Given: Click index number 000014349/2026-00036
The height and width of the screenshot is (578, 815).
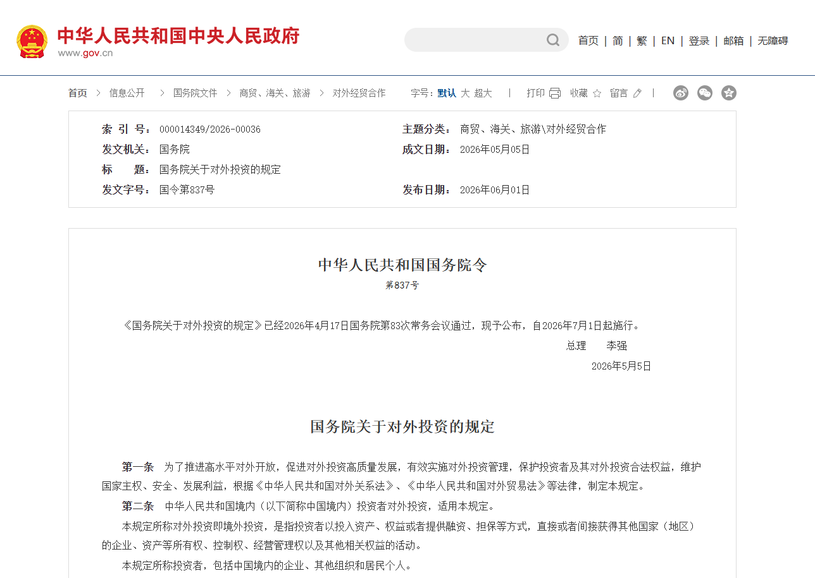Looking at the screenshot, I should pos(210,129).
